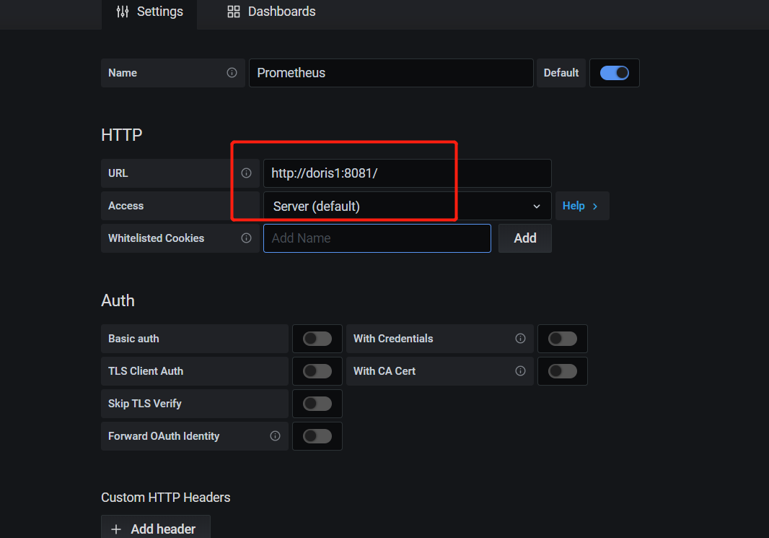Enable TLS Client Auth switch
769x538 pixels.
(x=317, y=371)
